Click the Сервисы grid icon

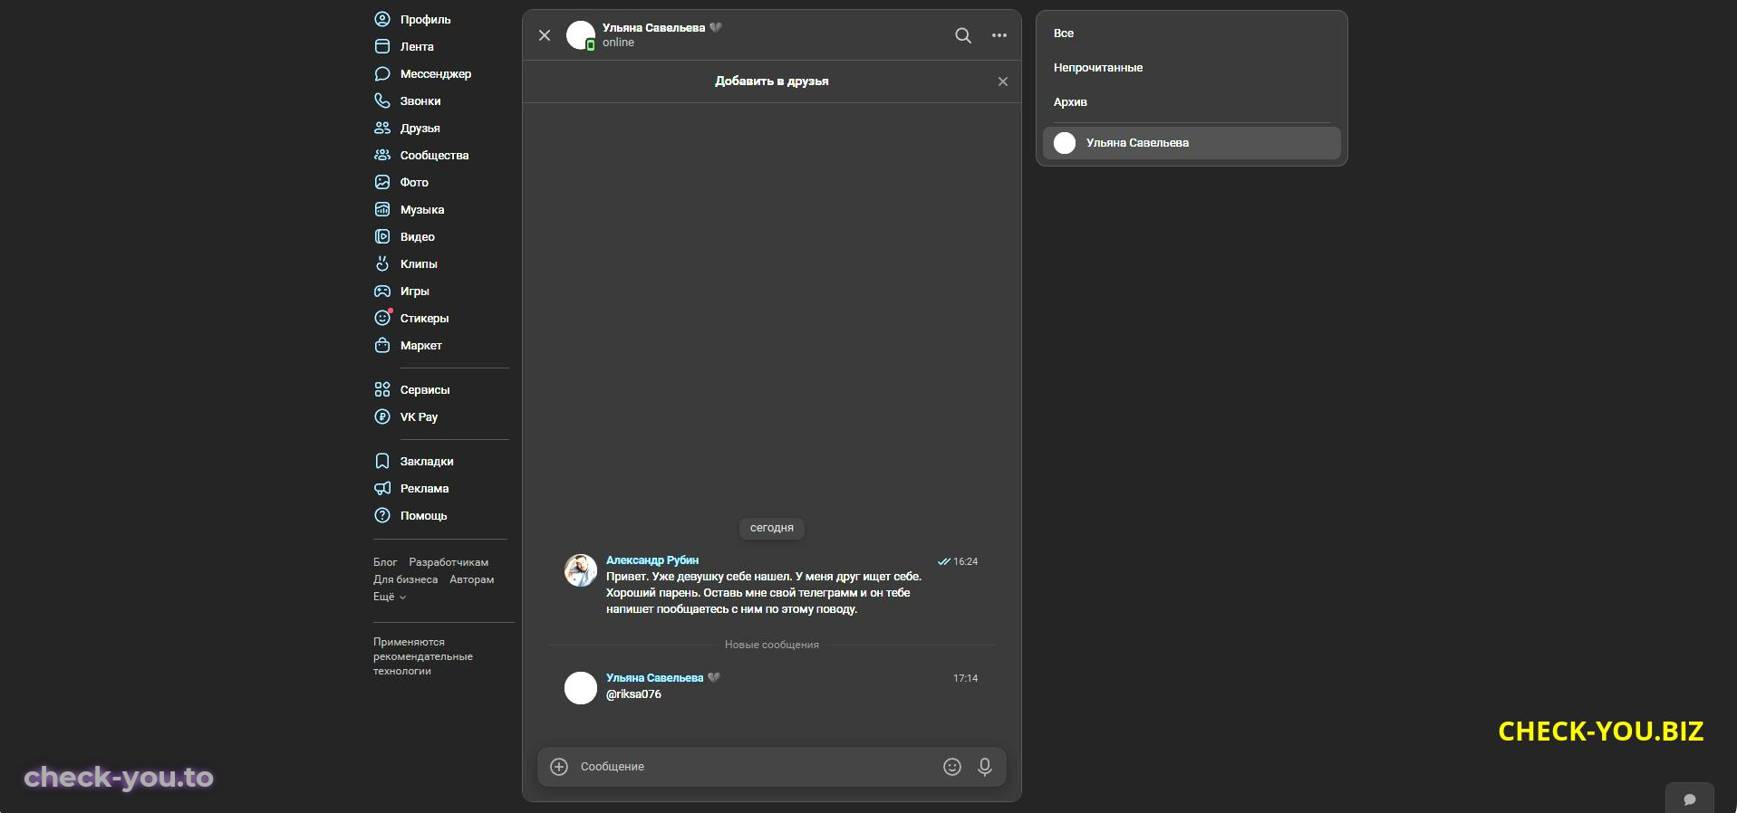382,389
